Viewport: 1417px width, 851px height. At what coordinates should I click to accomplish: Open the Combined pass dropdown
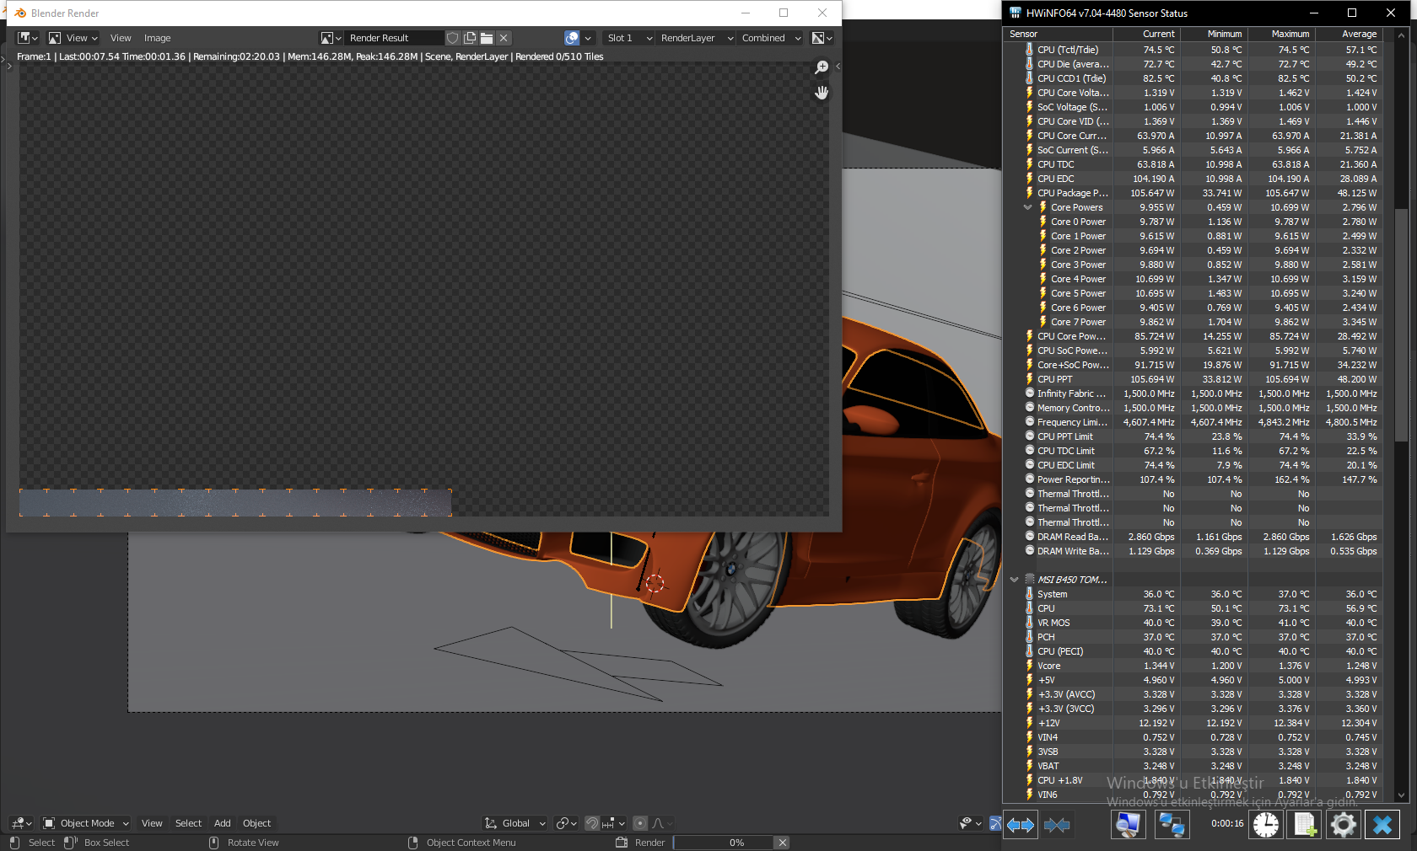[x=770, y=38]
